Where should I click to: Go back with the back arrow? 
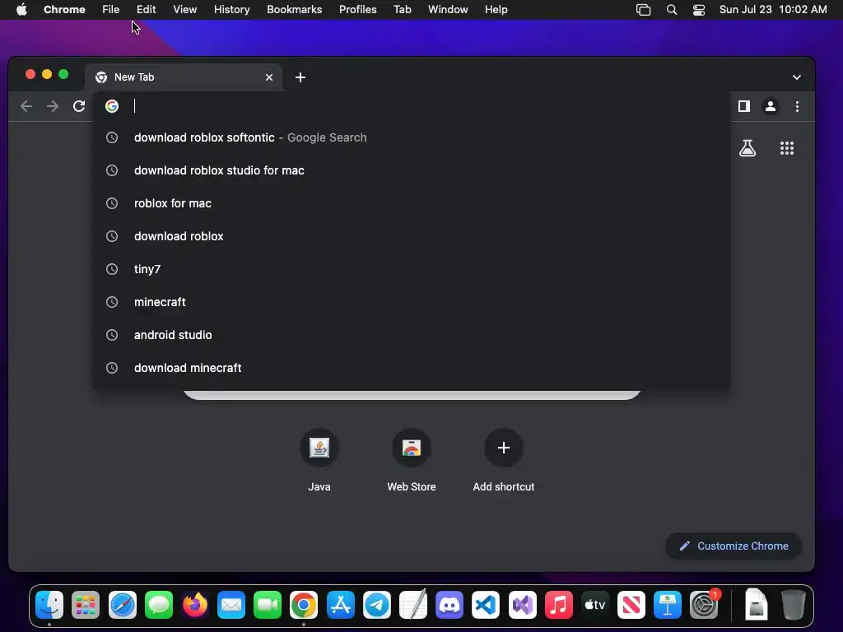pyautogui.click(x=26, y=106)
